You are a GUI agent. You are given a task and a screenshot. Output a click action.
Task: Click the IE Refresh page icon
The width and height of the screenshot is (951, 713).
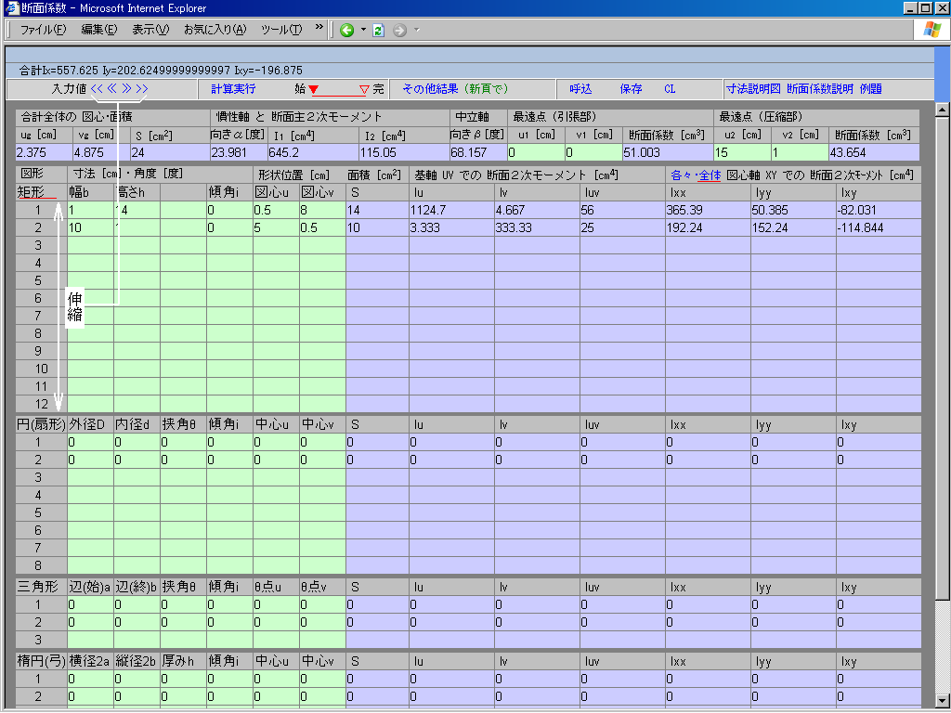tap(378, 30)
